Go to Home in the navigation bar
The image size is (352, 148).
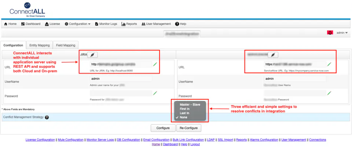[x=10, y=24]
